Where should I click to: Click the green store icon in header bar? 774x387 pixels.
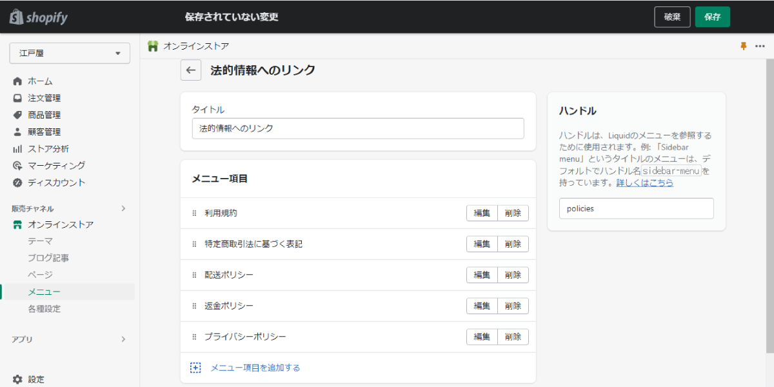click(153, 46)
